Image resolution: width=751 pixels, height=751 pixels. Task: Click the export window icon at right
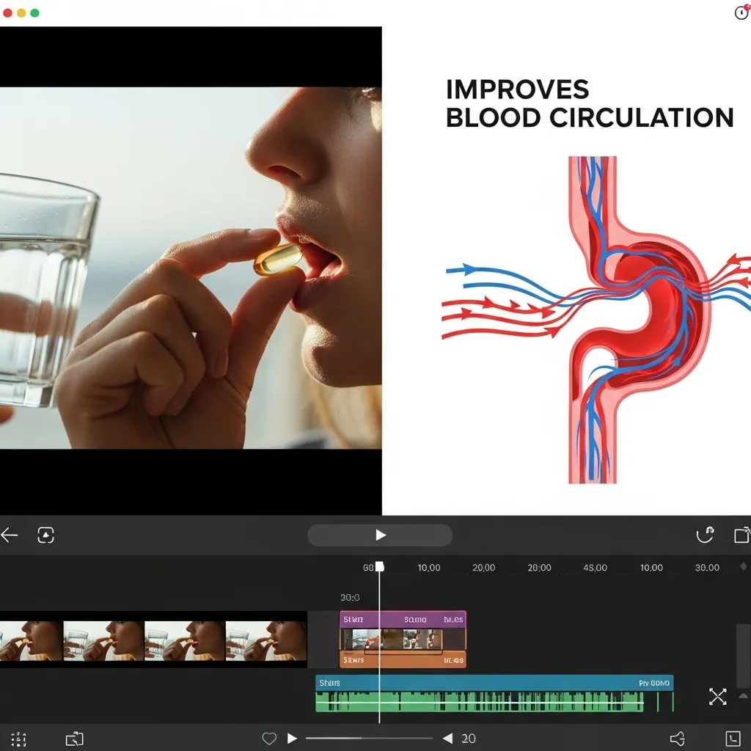pyautogui.click(x=741, y=535)
